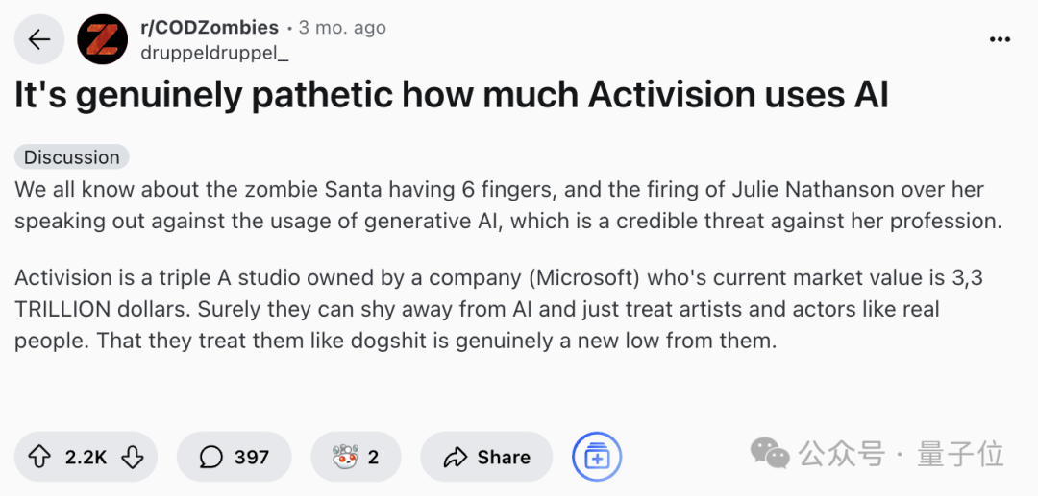Click the blue circled plus icon
The width and height of the screenshot is (1038, 496).
(x=597, y=457)
